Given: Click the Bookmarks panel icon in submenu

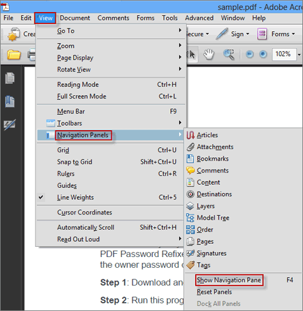Looking at the screenshot, I should click(190, 159).
